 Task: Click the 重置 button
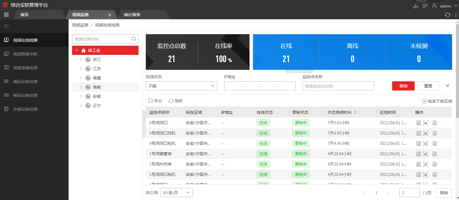(x=428, y=86)
